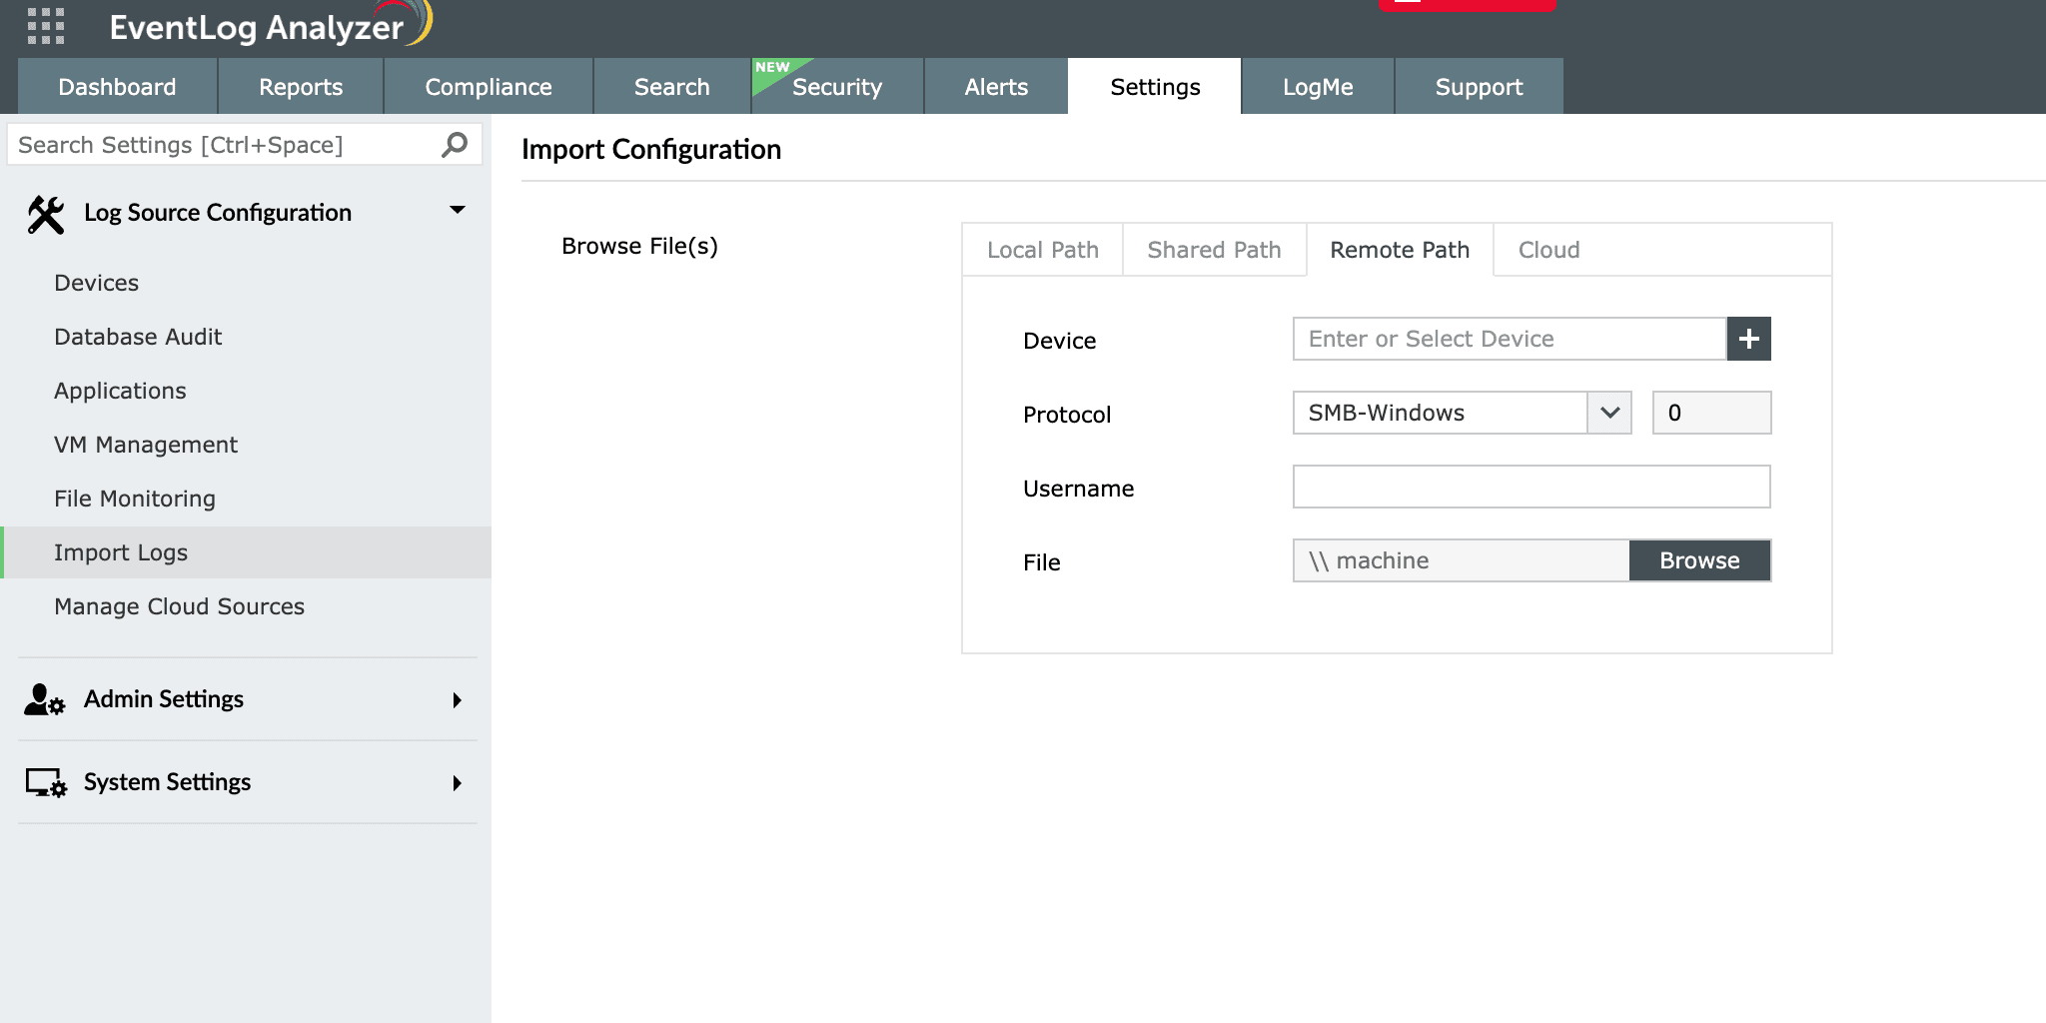Open the Security tab
Screen dimensions: 2046x1023
(837, 87)
